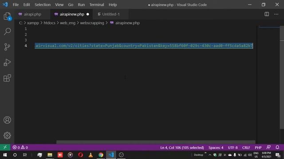Open the Go menu

[x=71, y=5]
